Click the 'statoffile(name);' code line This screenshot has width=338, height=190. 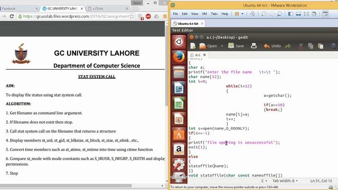(208, 166)
